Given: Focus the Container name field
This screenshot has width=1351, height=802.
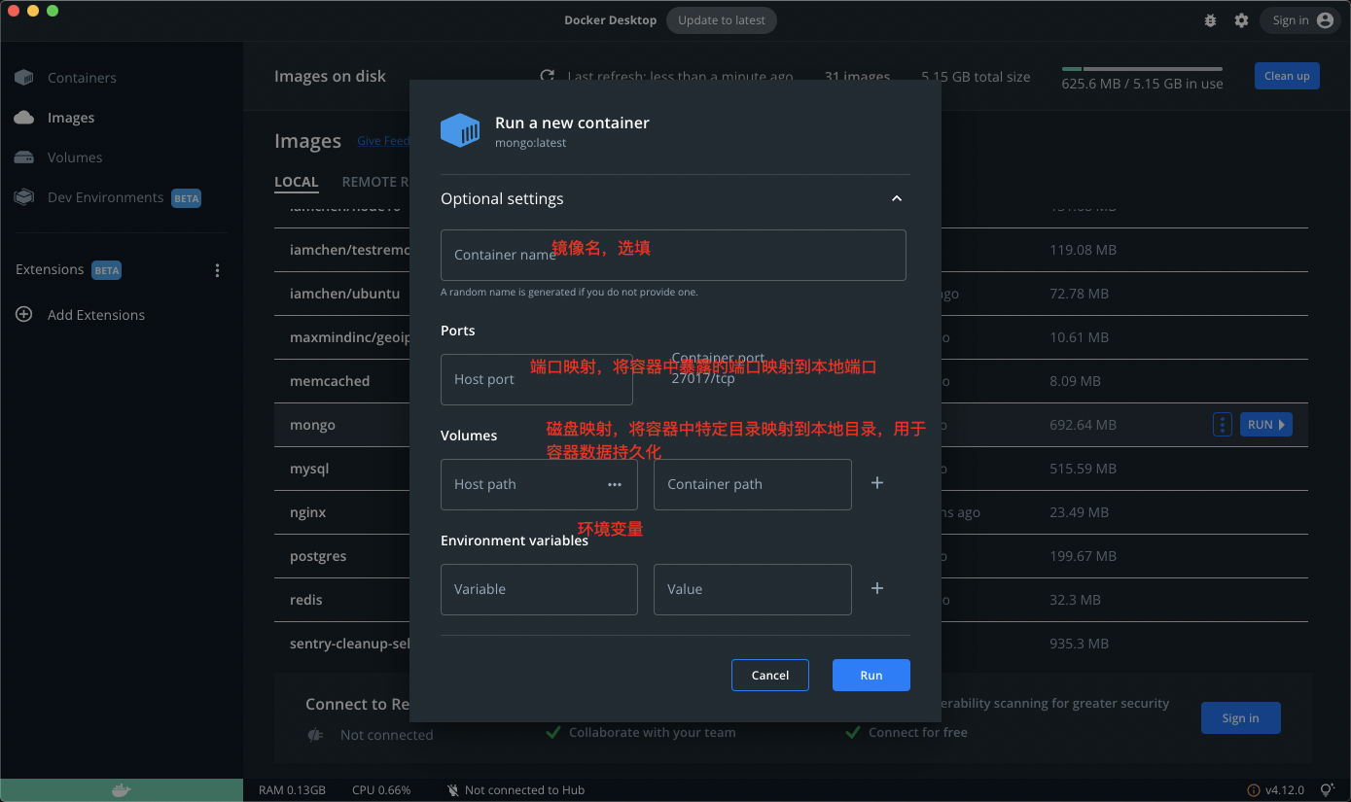Looking at the screenshot, I should 673,255.
